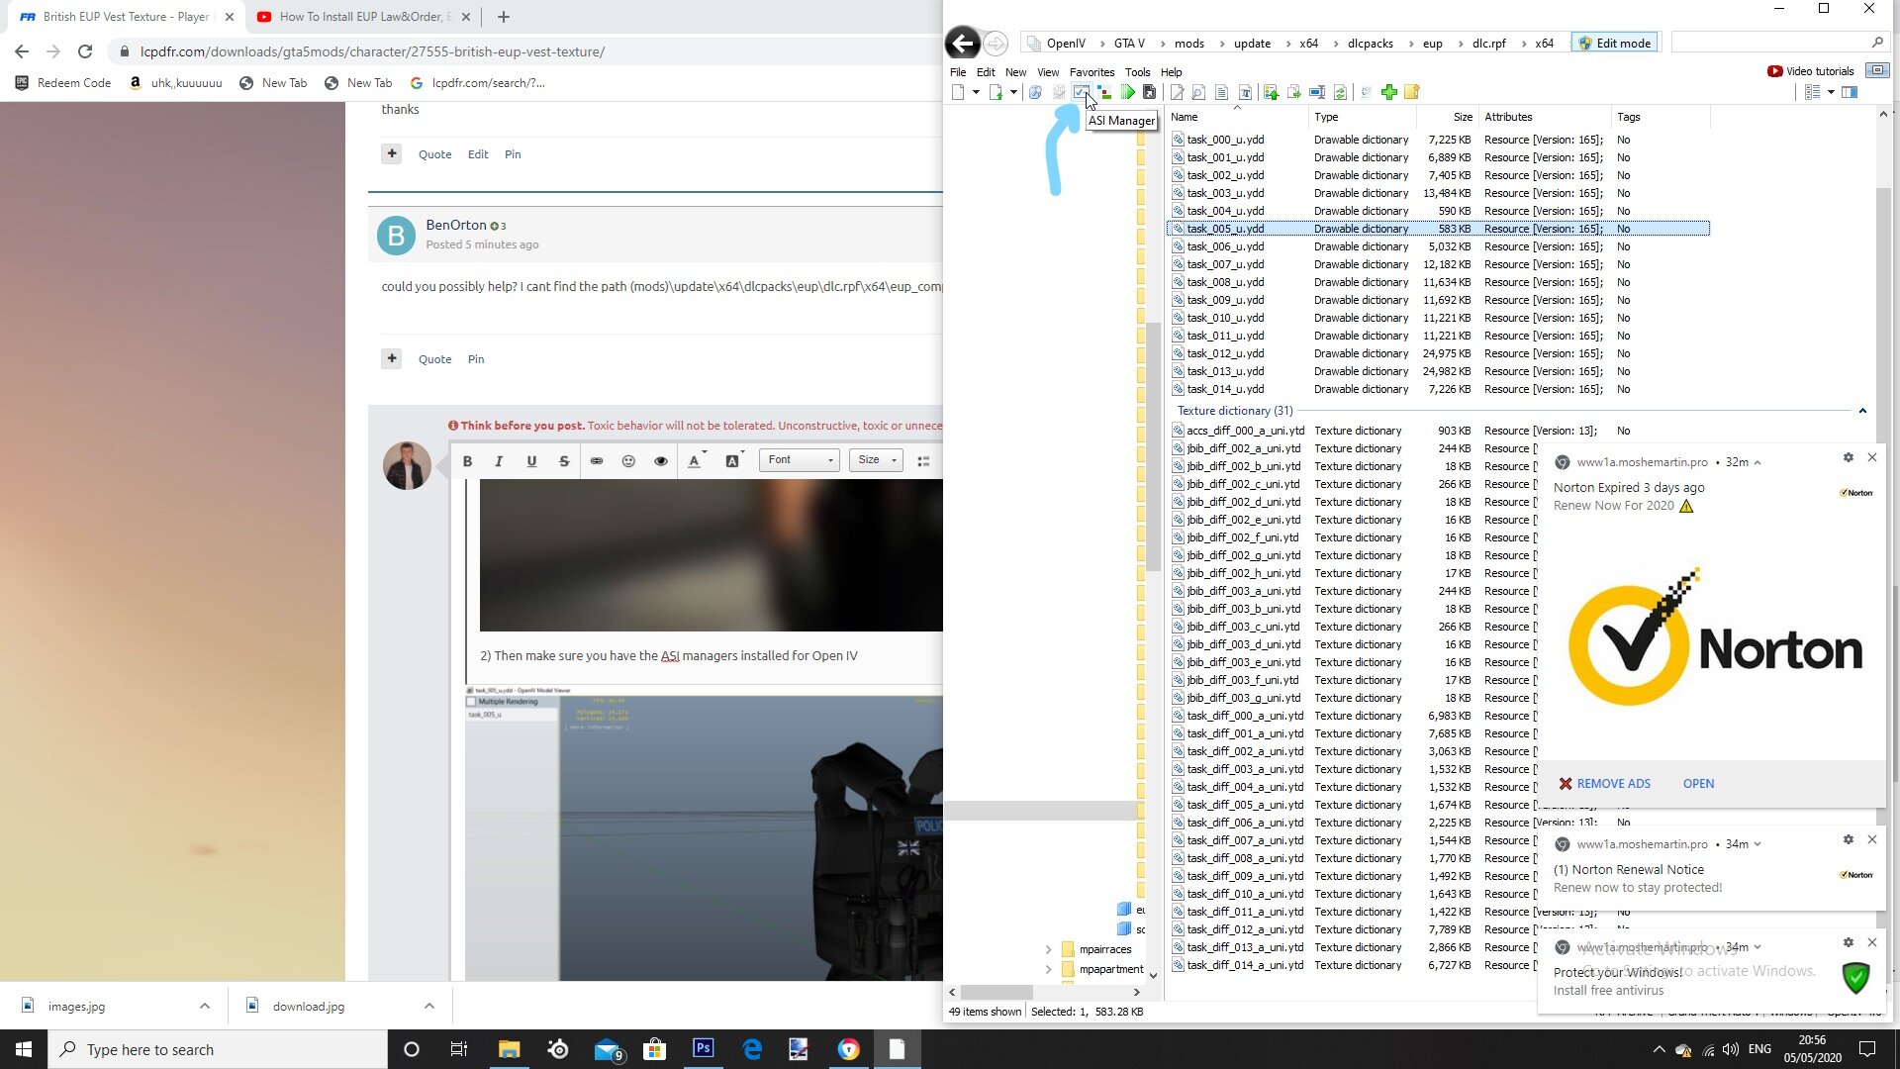
Task: Click OpenIV back navigation arrow
Action: pyautogui.click(x=962, y=43)
